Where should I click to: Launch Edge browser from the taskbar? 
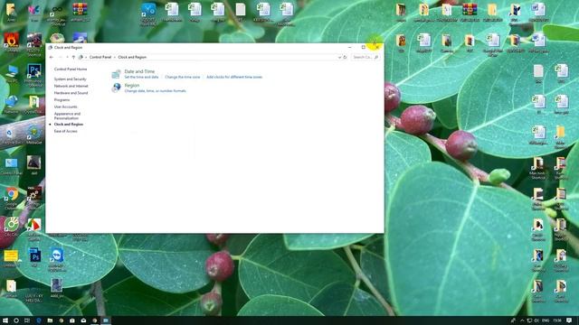[38, 320]
